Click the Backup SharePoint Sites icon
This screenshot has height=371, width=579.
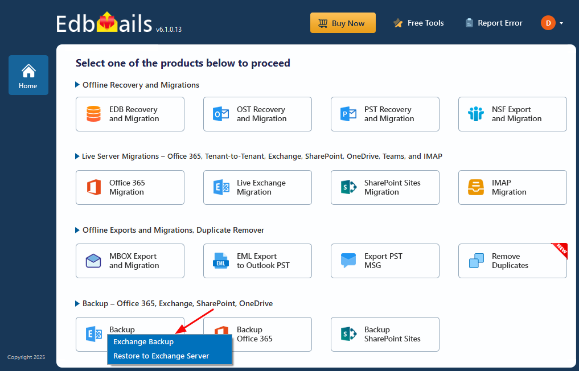click(x=348, y=334)
